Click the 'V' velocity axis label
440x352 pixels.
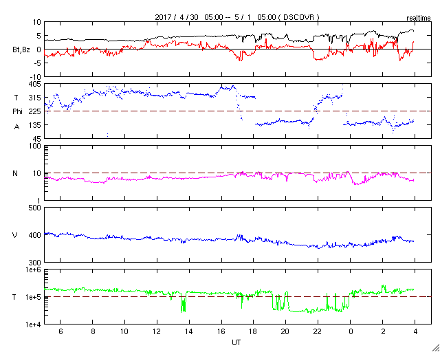(x=15, y=235)
